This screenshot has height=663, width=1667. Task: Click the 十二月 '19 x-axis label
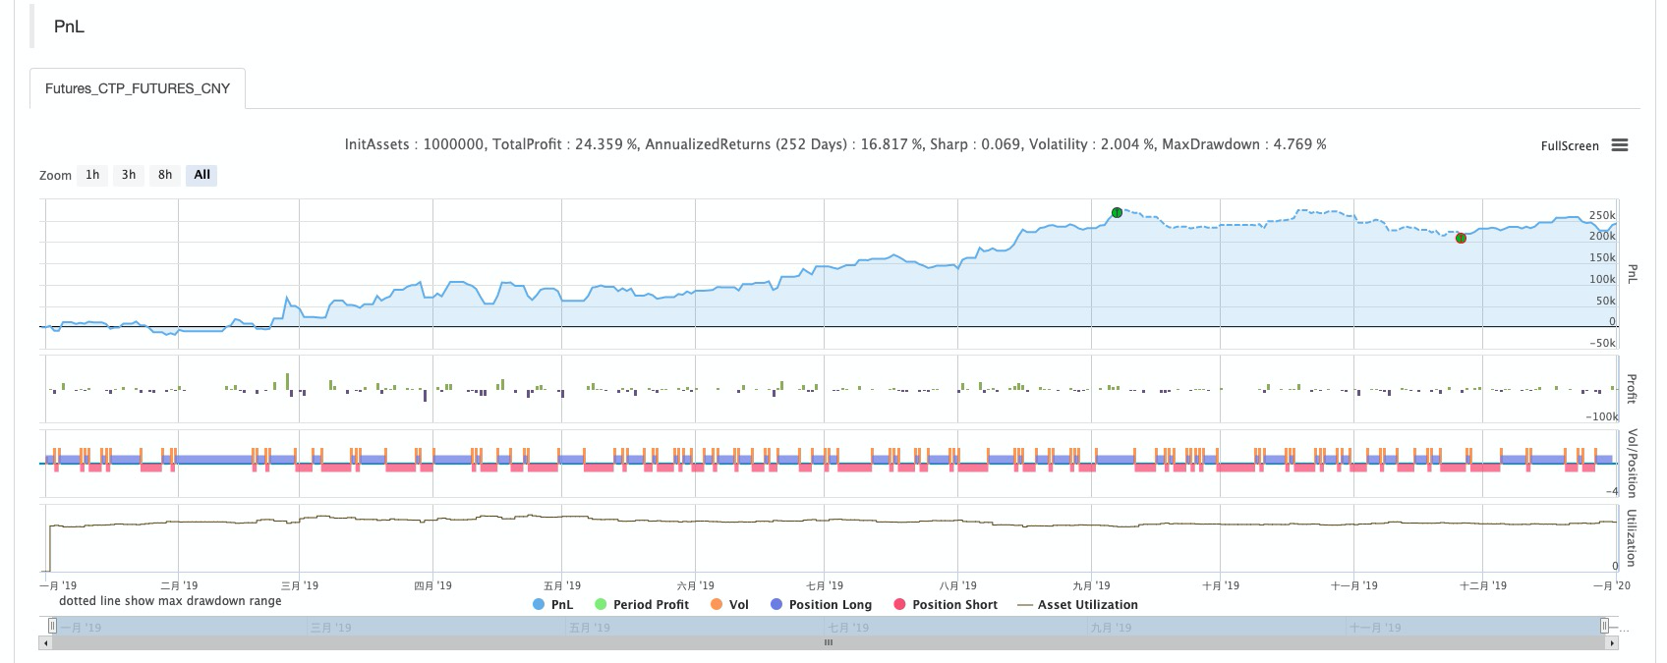(x=1482, y=585)
